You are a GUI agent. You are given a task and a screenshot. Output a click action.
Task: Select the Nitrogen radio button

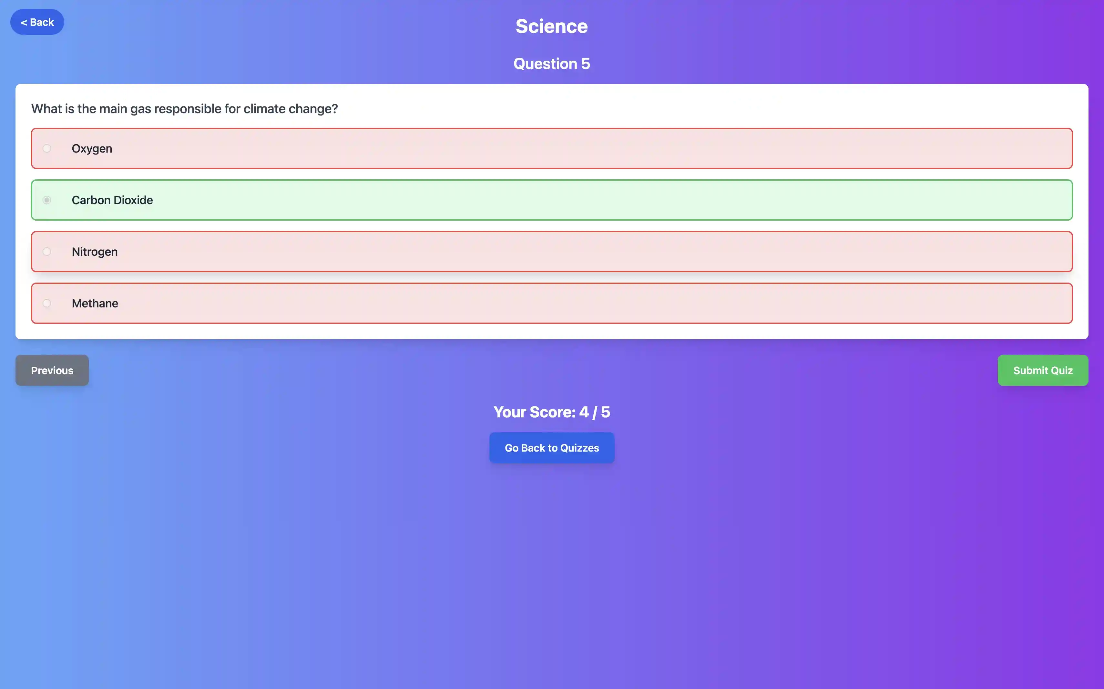coord(47,252)
